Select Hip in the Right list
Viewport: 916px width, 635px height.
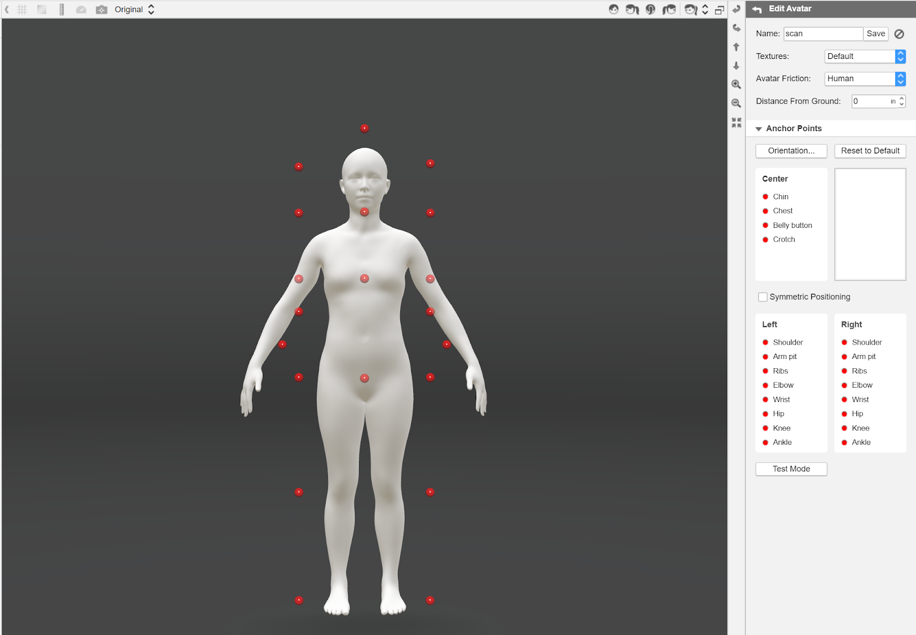(858, 414)
